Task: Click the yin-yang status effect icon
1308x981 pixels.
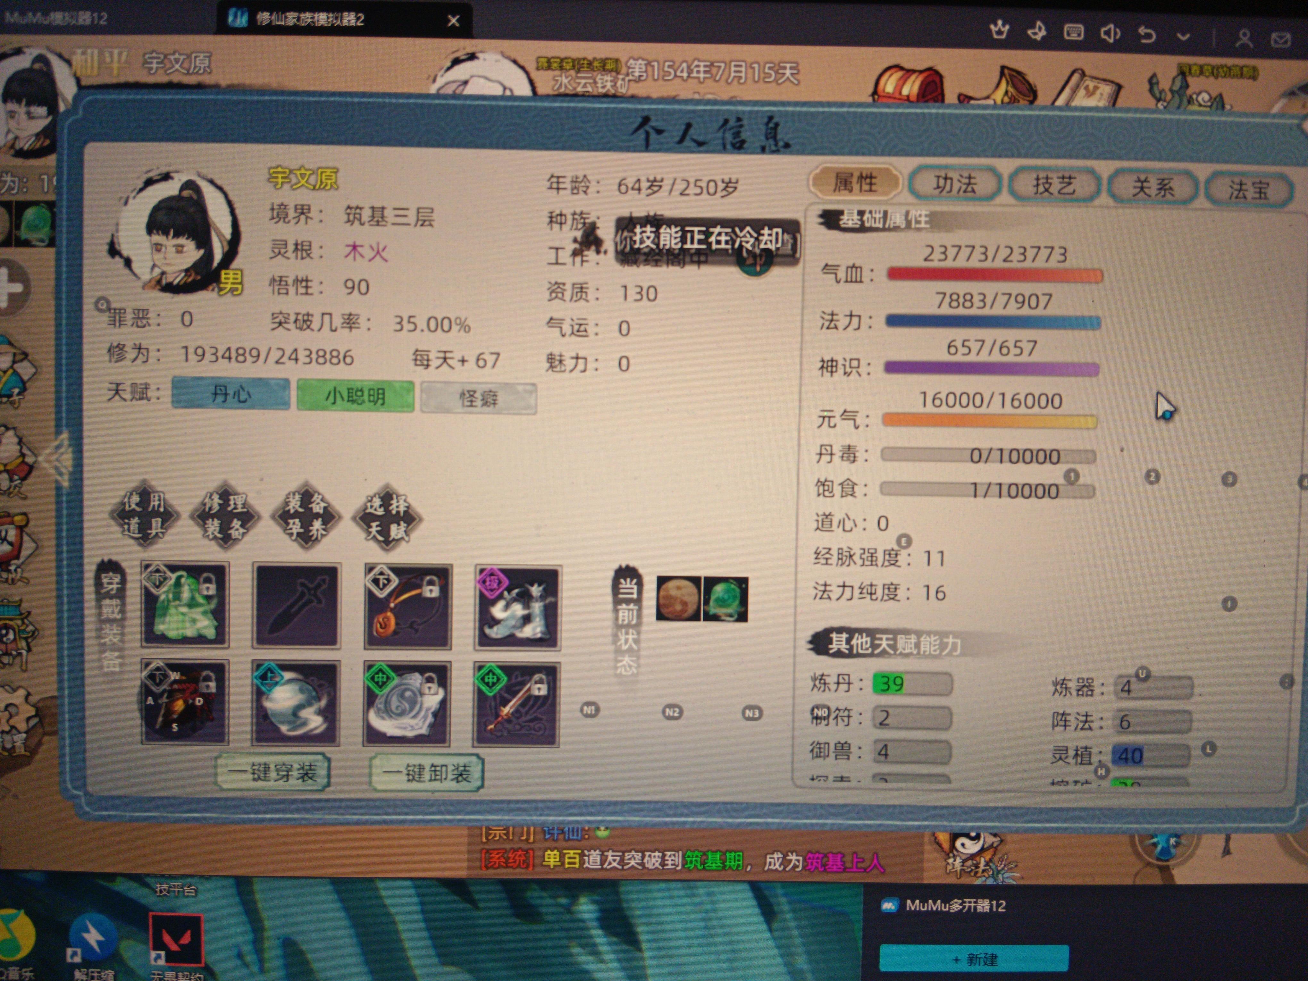Action: [x=678, y=599]
